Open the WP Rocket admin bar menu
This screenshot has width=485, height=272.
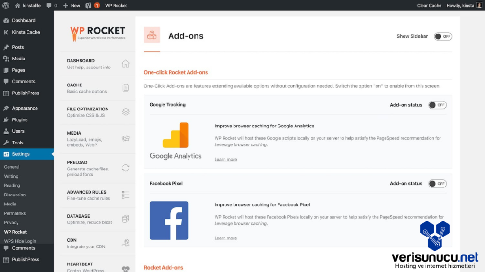[116, 5]
